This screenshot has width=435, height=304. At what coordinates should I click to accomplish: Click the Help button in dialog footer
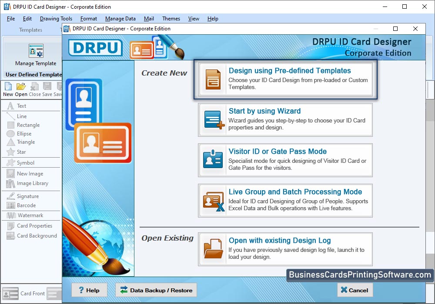tap(89, 290)
